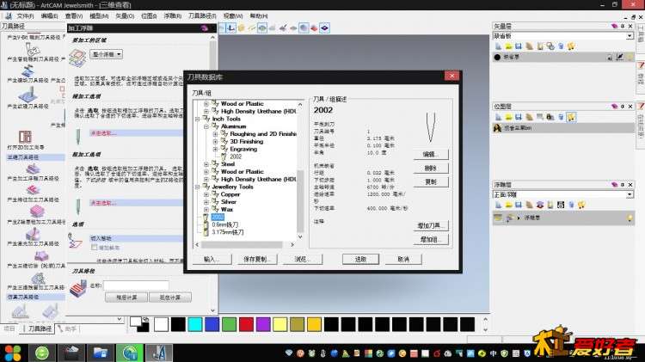The height and width of the screenshot is (362, 645).
Task: Open the 整个浮雕 area dropdown
Action: pos(107,54)
